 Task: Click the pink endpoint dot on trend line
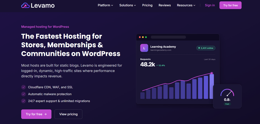click(212, 73)
